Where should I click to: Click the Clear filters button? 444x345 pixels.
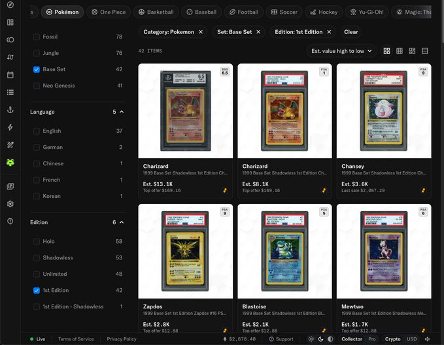tap(351, 32)
